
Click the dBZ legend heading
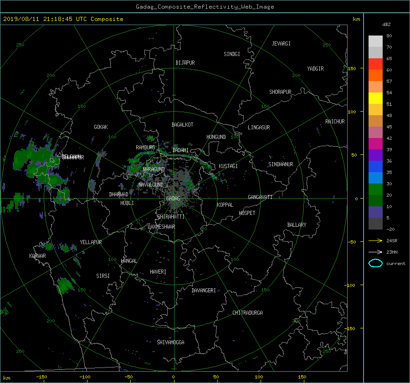pos(386,25)
